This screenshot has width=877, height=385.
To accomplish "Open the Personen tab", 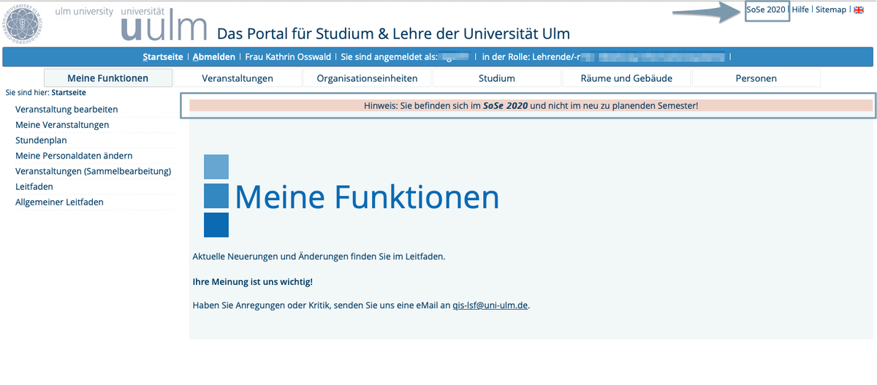I will click(x=756, y=78).
